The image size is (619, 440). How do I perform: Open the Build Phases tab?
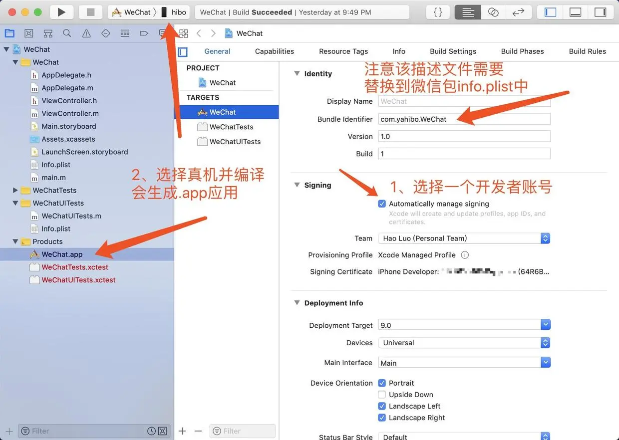[x=523, y=51]
